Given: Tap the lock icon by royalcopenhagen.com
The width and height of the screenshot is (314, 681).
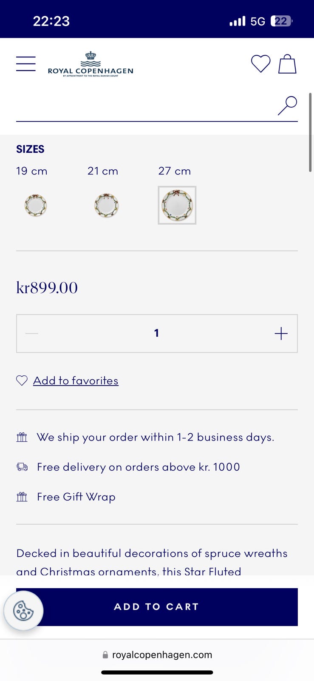Looking at the screenshot, I should click(105, 655).
